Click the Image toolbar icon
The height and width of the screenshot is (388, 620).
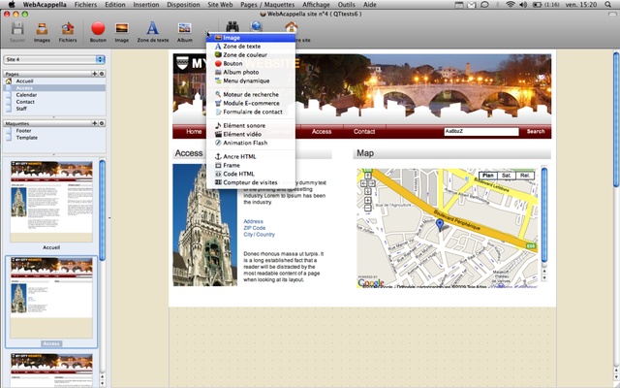[122, 28]
